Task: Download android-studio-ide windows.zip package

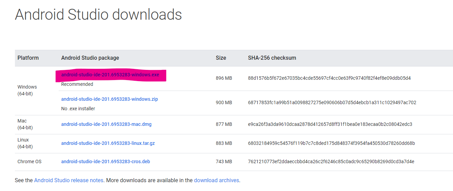Action: (x=110, y=99)
